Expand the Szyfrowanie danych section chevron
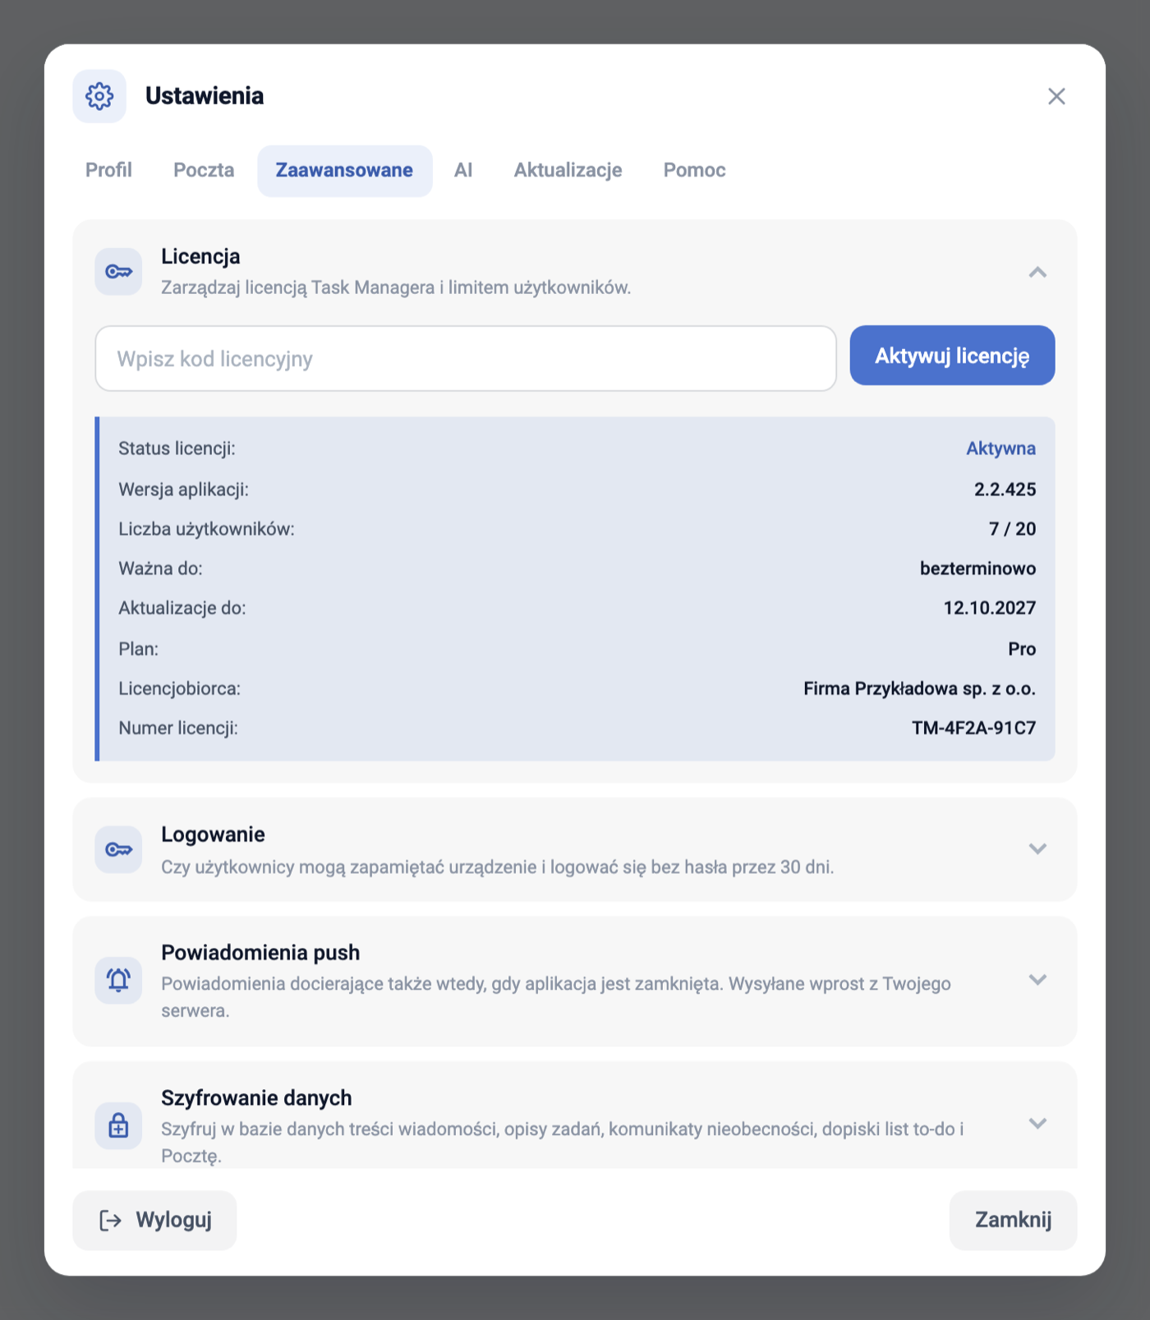 [1037, 1124]
